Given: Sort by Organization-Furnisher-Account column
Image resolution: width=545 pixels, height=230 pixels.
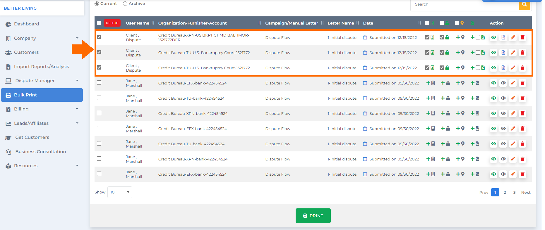Looking at the screenshot, I should click(260, 23).
